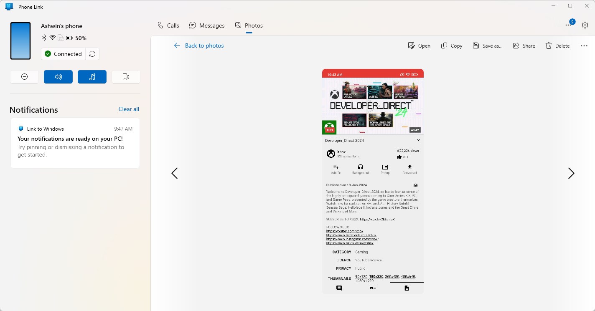
Task: Select the Messages tab icon
Action: (193, 25)
